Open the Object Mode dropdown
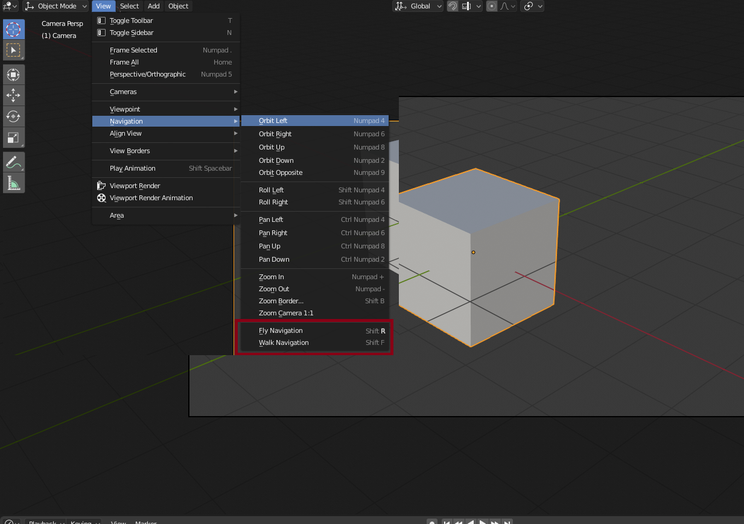 coord(56,6)
